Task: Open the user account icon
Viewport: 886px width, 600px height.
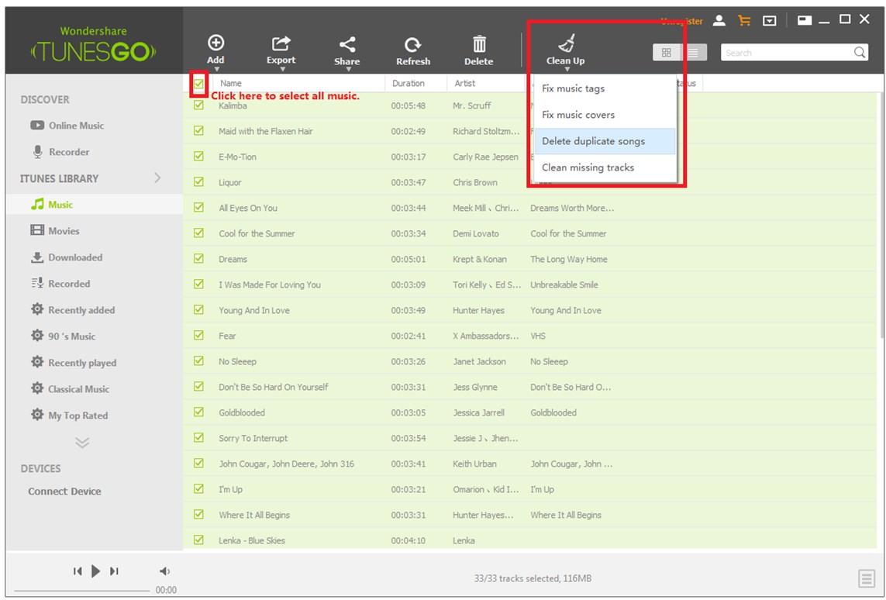Action: [719, 21]
